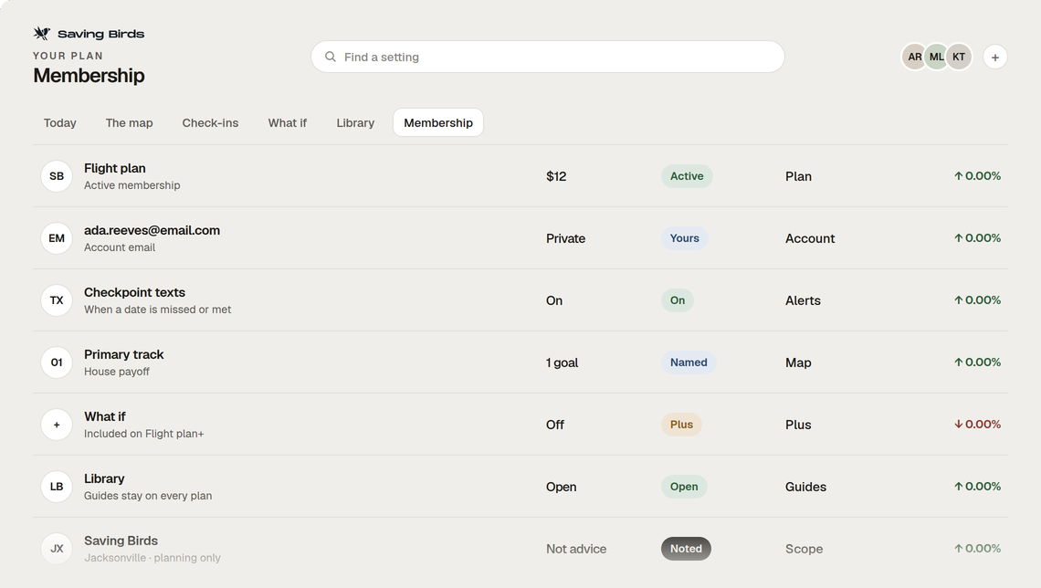Click the Membership page heading
Viewport: 1041px width, 588px height.
89,76
